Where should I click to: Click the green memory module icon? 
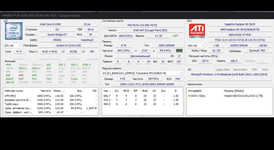tap(179, 51)
